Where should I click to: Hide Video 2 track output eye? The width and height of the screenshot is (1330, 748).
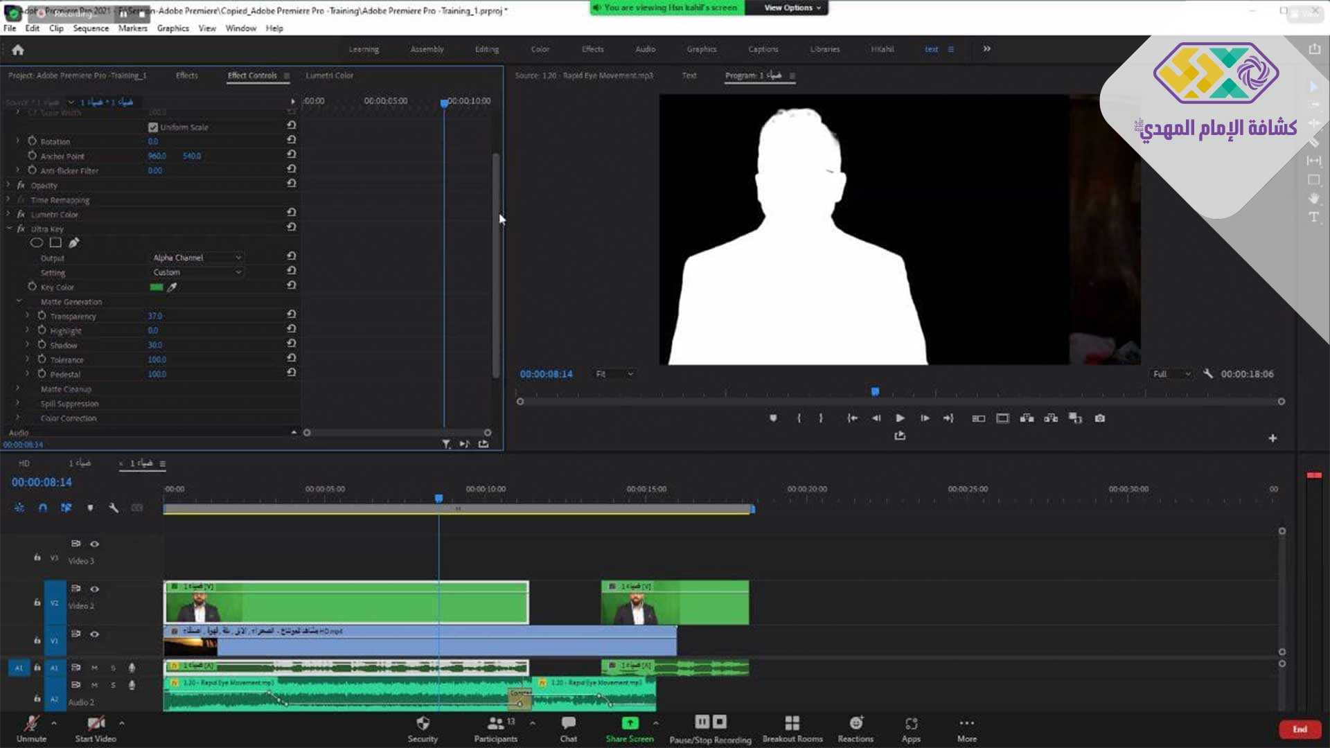[95, 589]
